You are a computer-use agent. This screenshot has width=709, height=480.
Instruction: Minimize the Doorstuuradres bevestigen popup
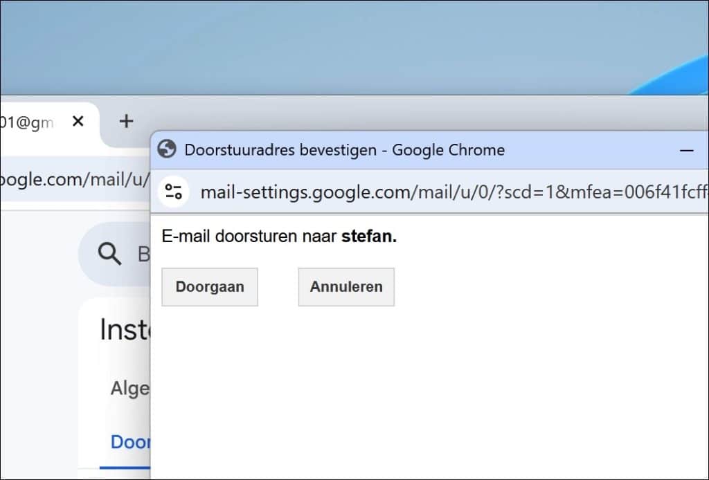click(686, 150)
